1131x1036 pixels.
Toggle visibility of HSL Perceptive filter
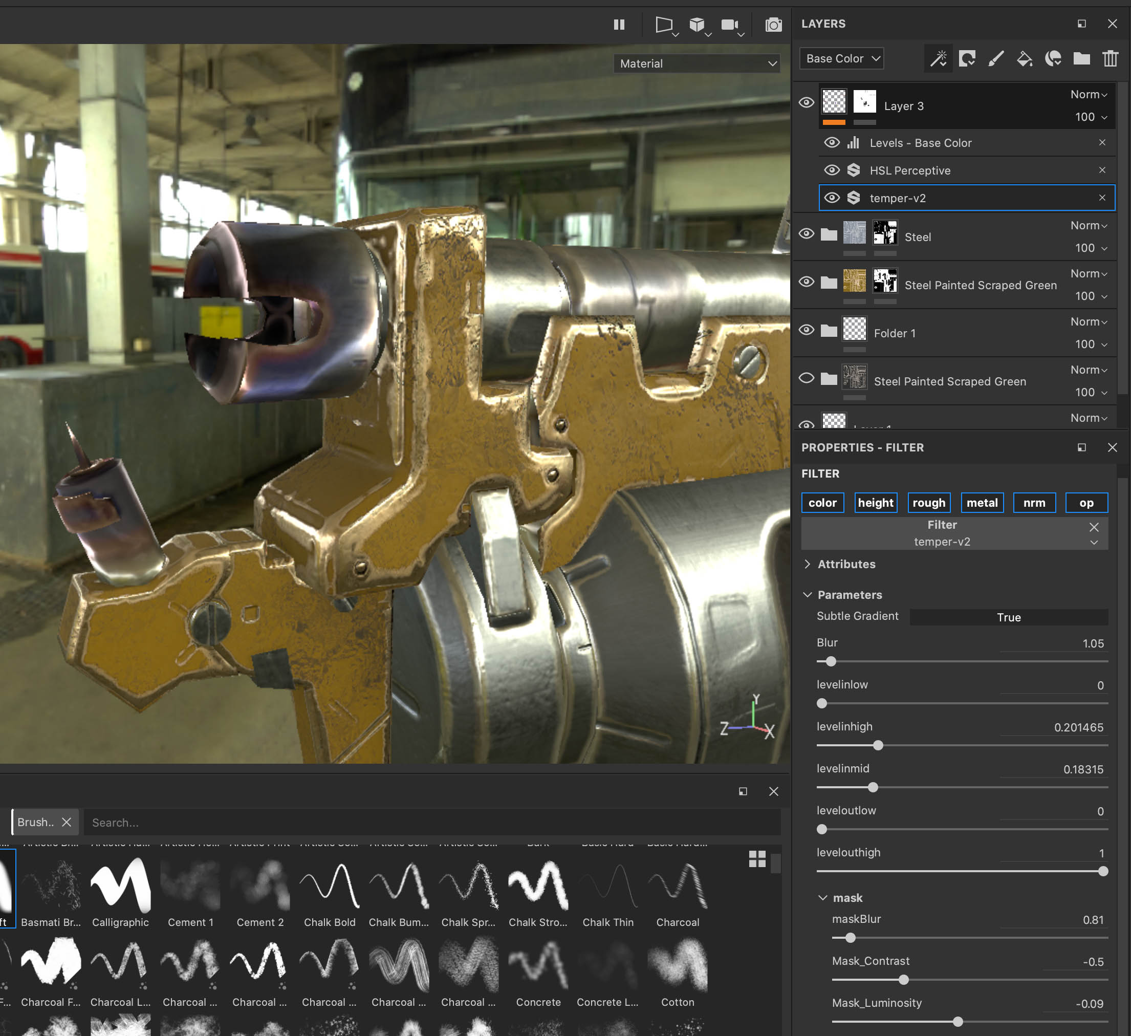tap(832, 170)
